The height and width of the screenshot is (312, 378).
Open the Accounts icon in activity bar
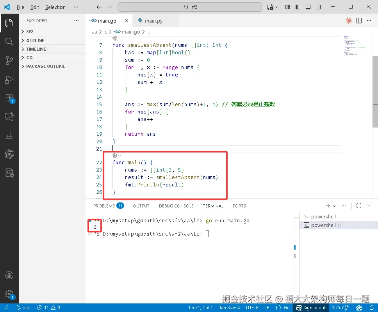click(9, 275)
